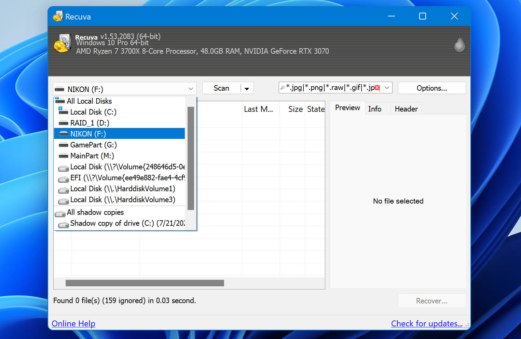Click the drive icon next to RAID_1 (D:)
Image resolution: width=521 pixels, height=339 pixels.
[63, 123]
